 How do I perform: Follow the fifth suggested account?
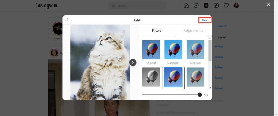219,88
